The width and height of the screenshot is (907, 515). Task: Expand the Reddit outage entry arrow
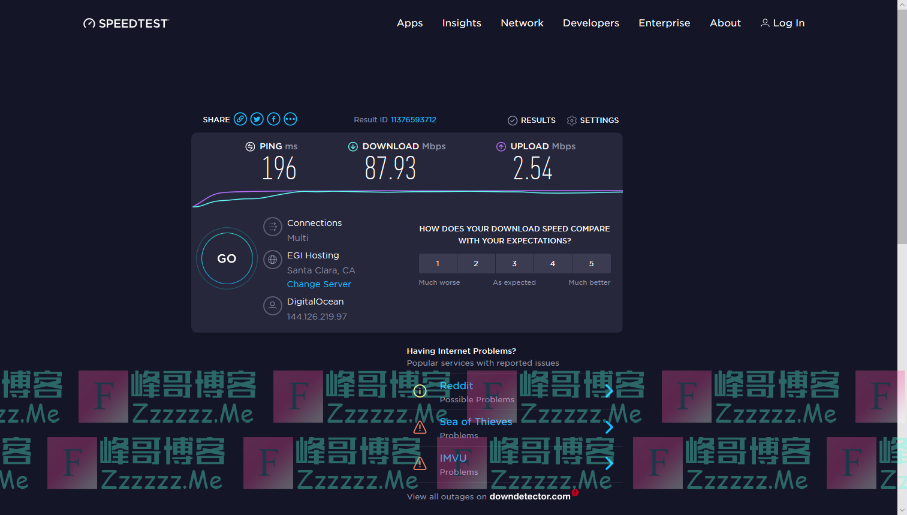609,391
